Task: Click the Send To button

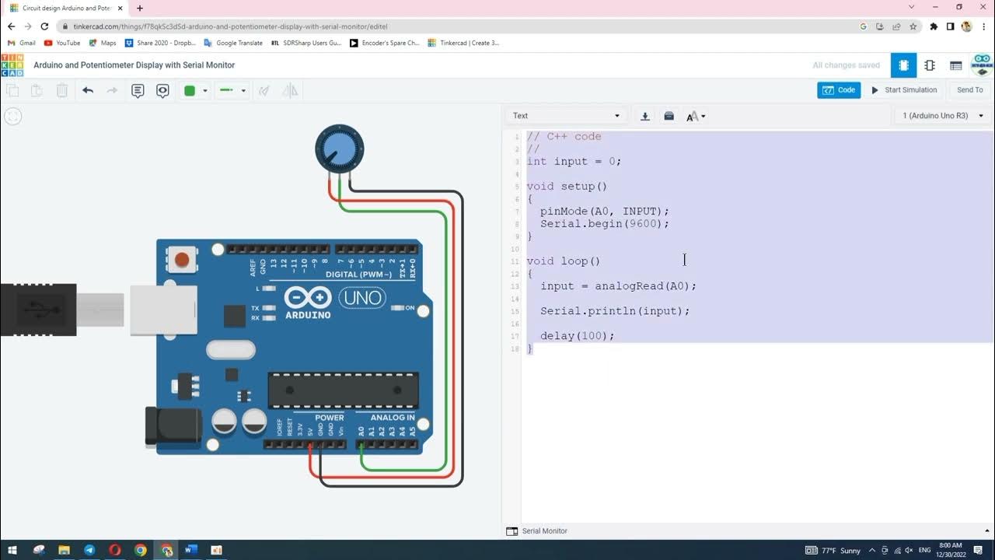Action: (x=969, y=90)
